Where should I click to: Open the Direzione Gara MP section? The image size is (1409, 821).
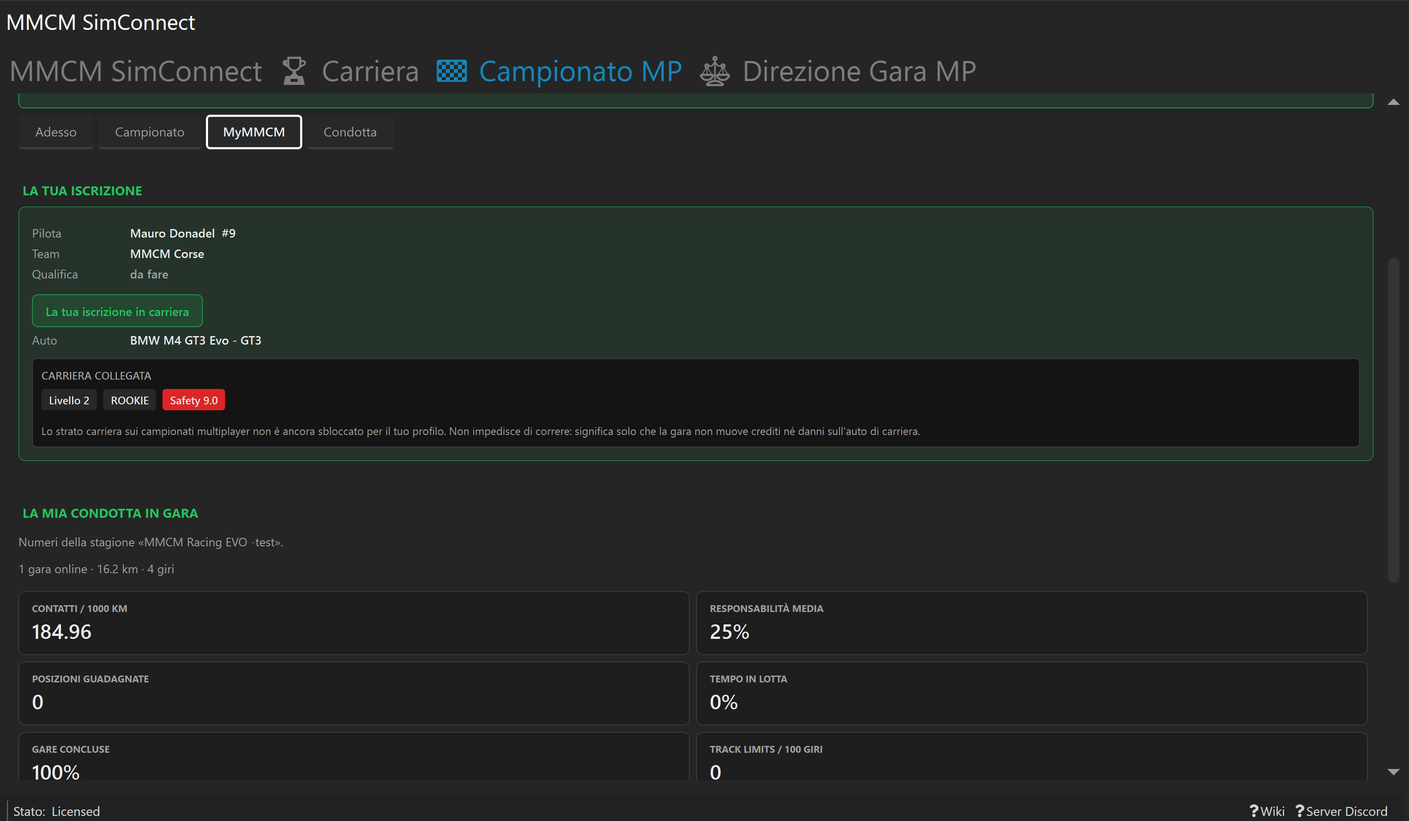point(859,71)
